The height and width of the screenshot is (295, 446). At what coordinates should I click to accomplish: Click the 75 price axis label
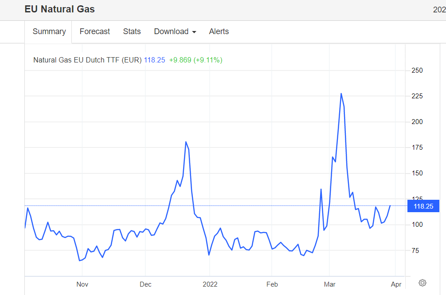(x=415, y=250)
